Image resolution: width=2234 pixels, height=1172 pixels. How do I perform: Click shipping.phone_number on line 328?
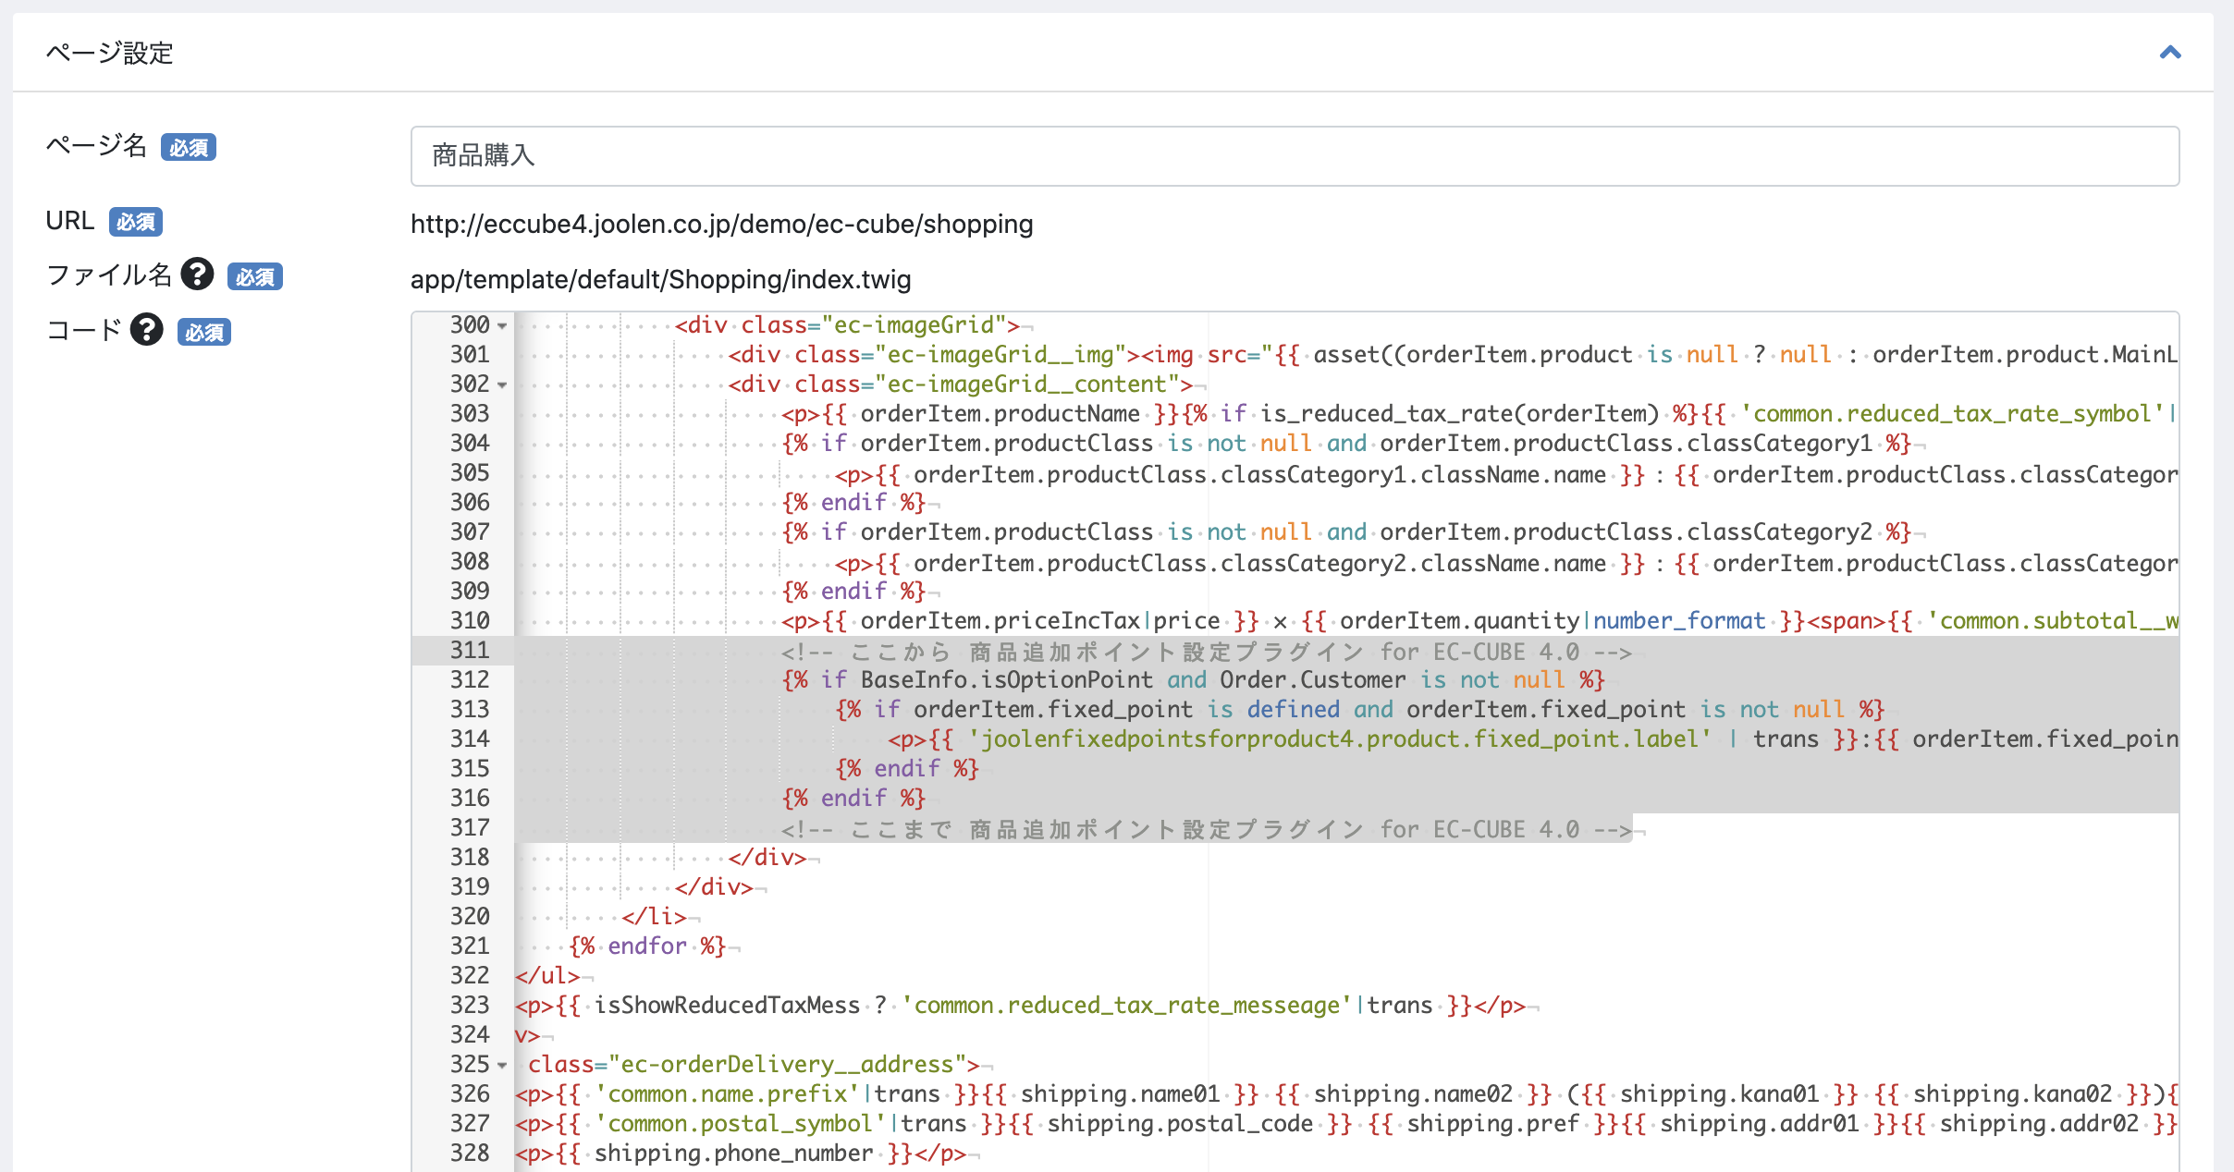(733, 1154)
